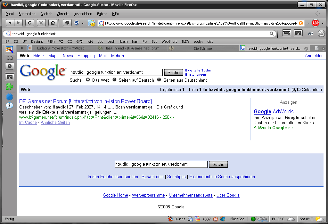Reload the current page
328x224 pixels.
pos(30,23)
